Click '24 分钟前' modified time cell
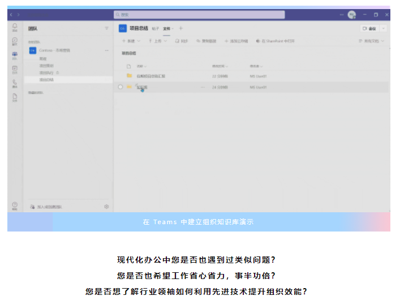 click(x=220, y=87)
